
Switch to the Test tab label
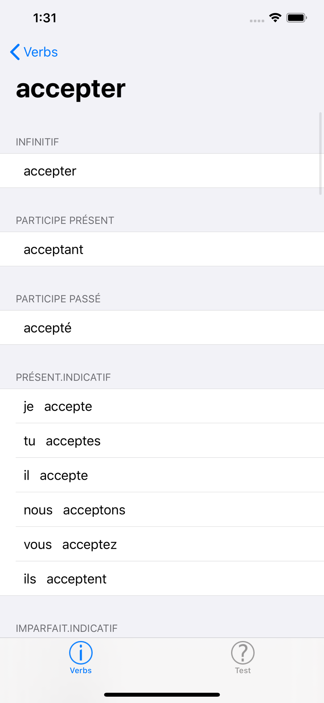click(x=243, y=671)
